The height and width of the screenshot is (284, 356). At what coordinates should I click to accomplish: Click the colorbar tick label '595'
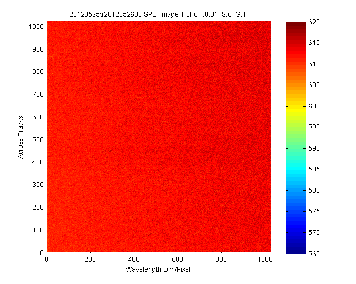click(x=314, y=127)
